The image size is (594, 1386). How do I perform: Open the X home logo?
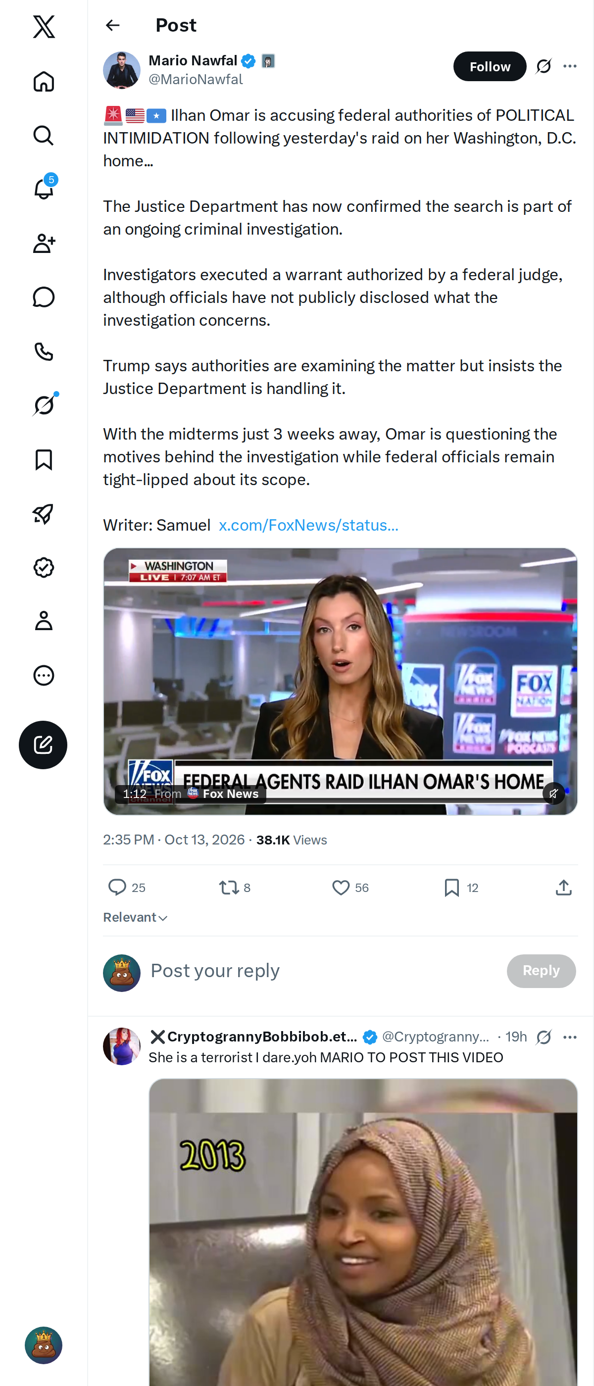(x=44, y=26)
